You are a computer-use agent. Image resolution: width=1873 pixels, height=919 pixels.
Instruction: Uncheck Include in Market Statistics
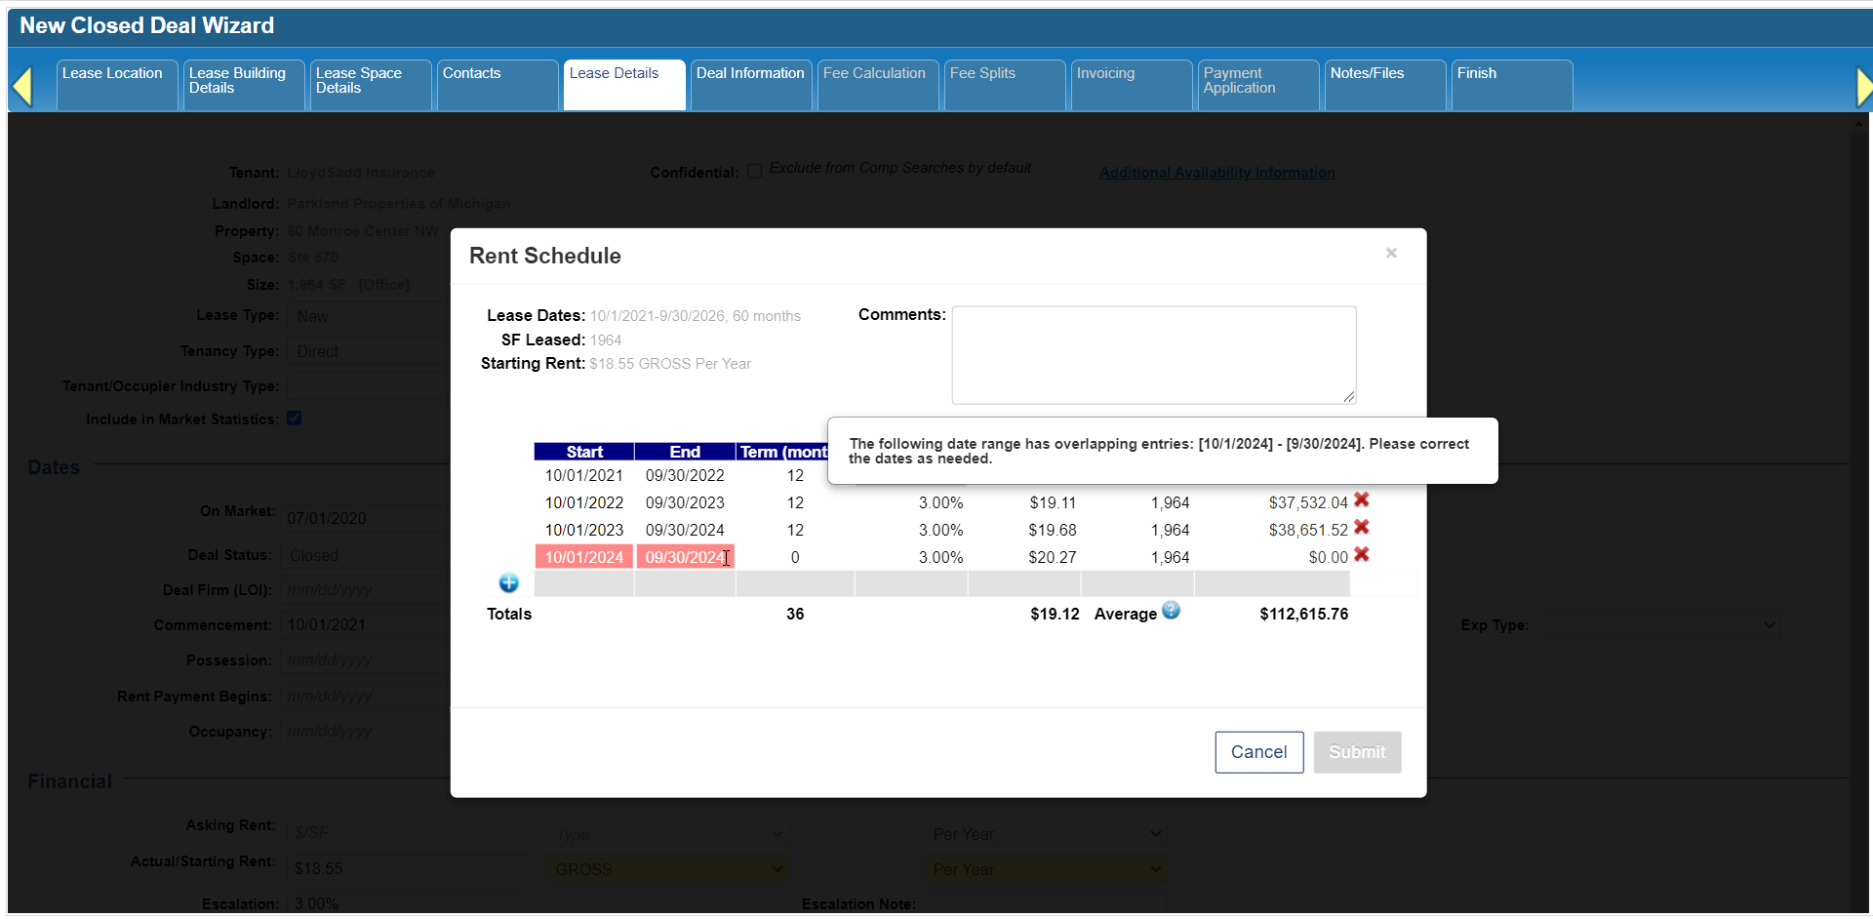click(295, 419)
